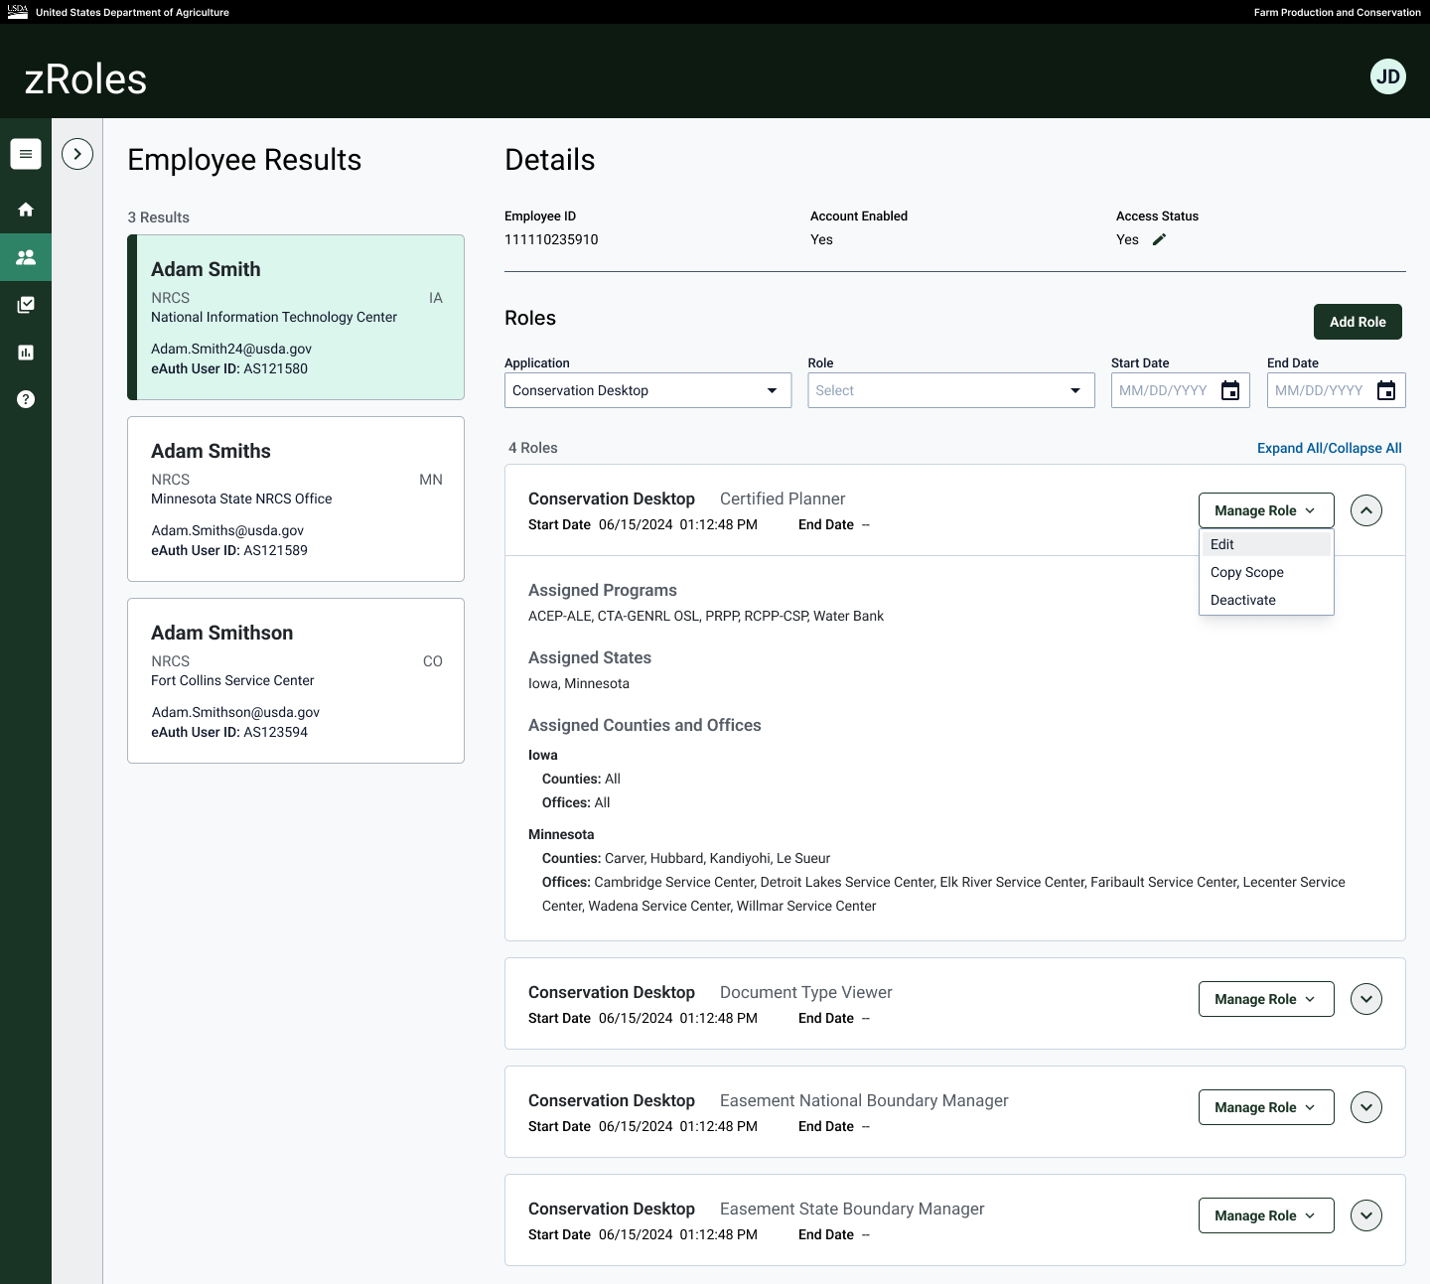This screenshot has height=1284, width=1430.
Task: Click eAuth User ID: AS123594
Action: [x=229, y=732]
